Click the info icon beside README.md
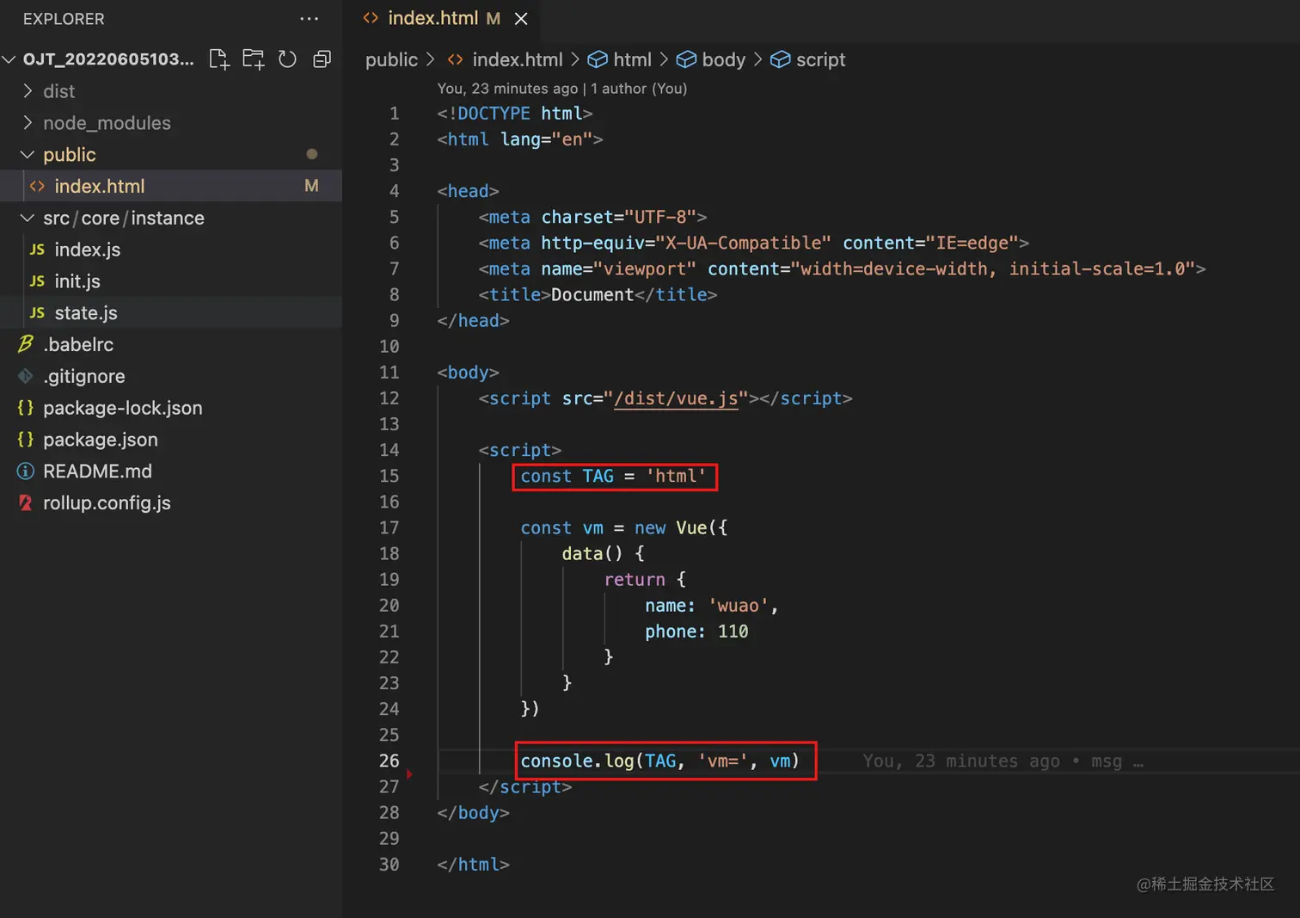The width and height of the screenshot is (1300, 918). pyautogui.click(x=26, y=471)
